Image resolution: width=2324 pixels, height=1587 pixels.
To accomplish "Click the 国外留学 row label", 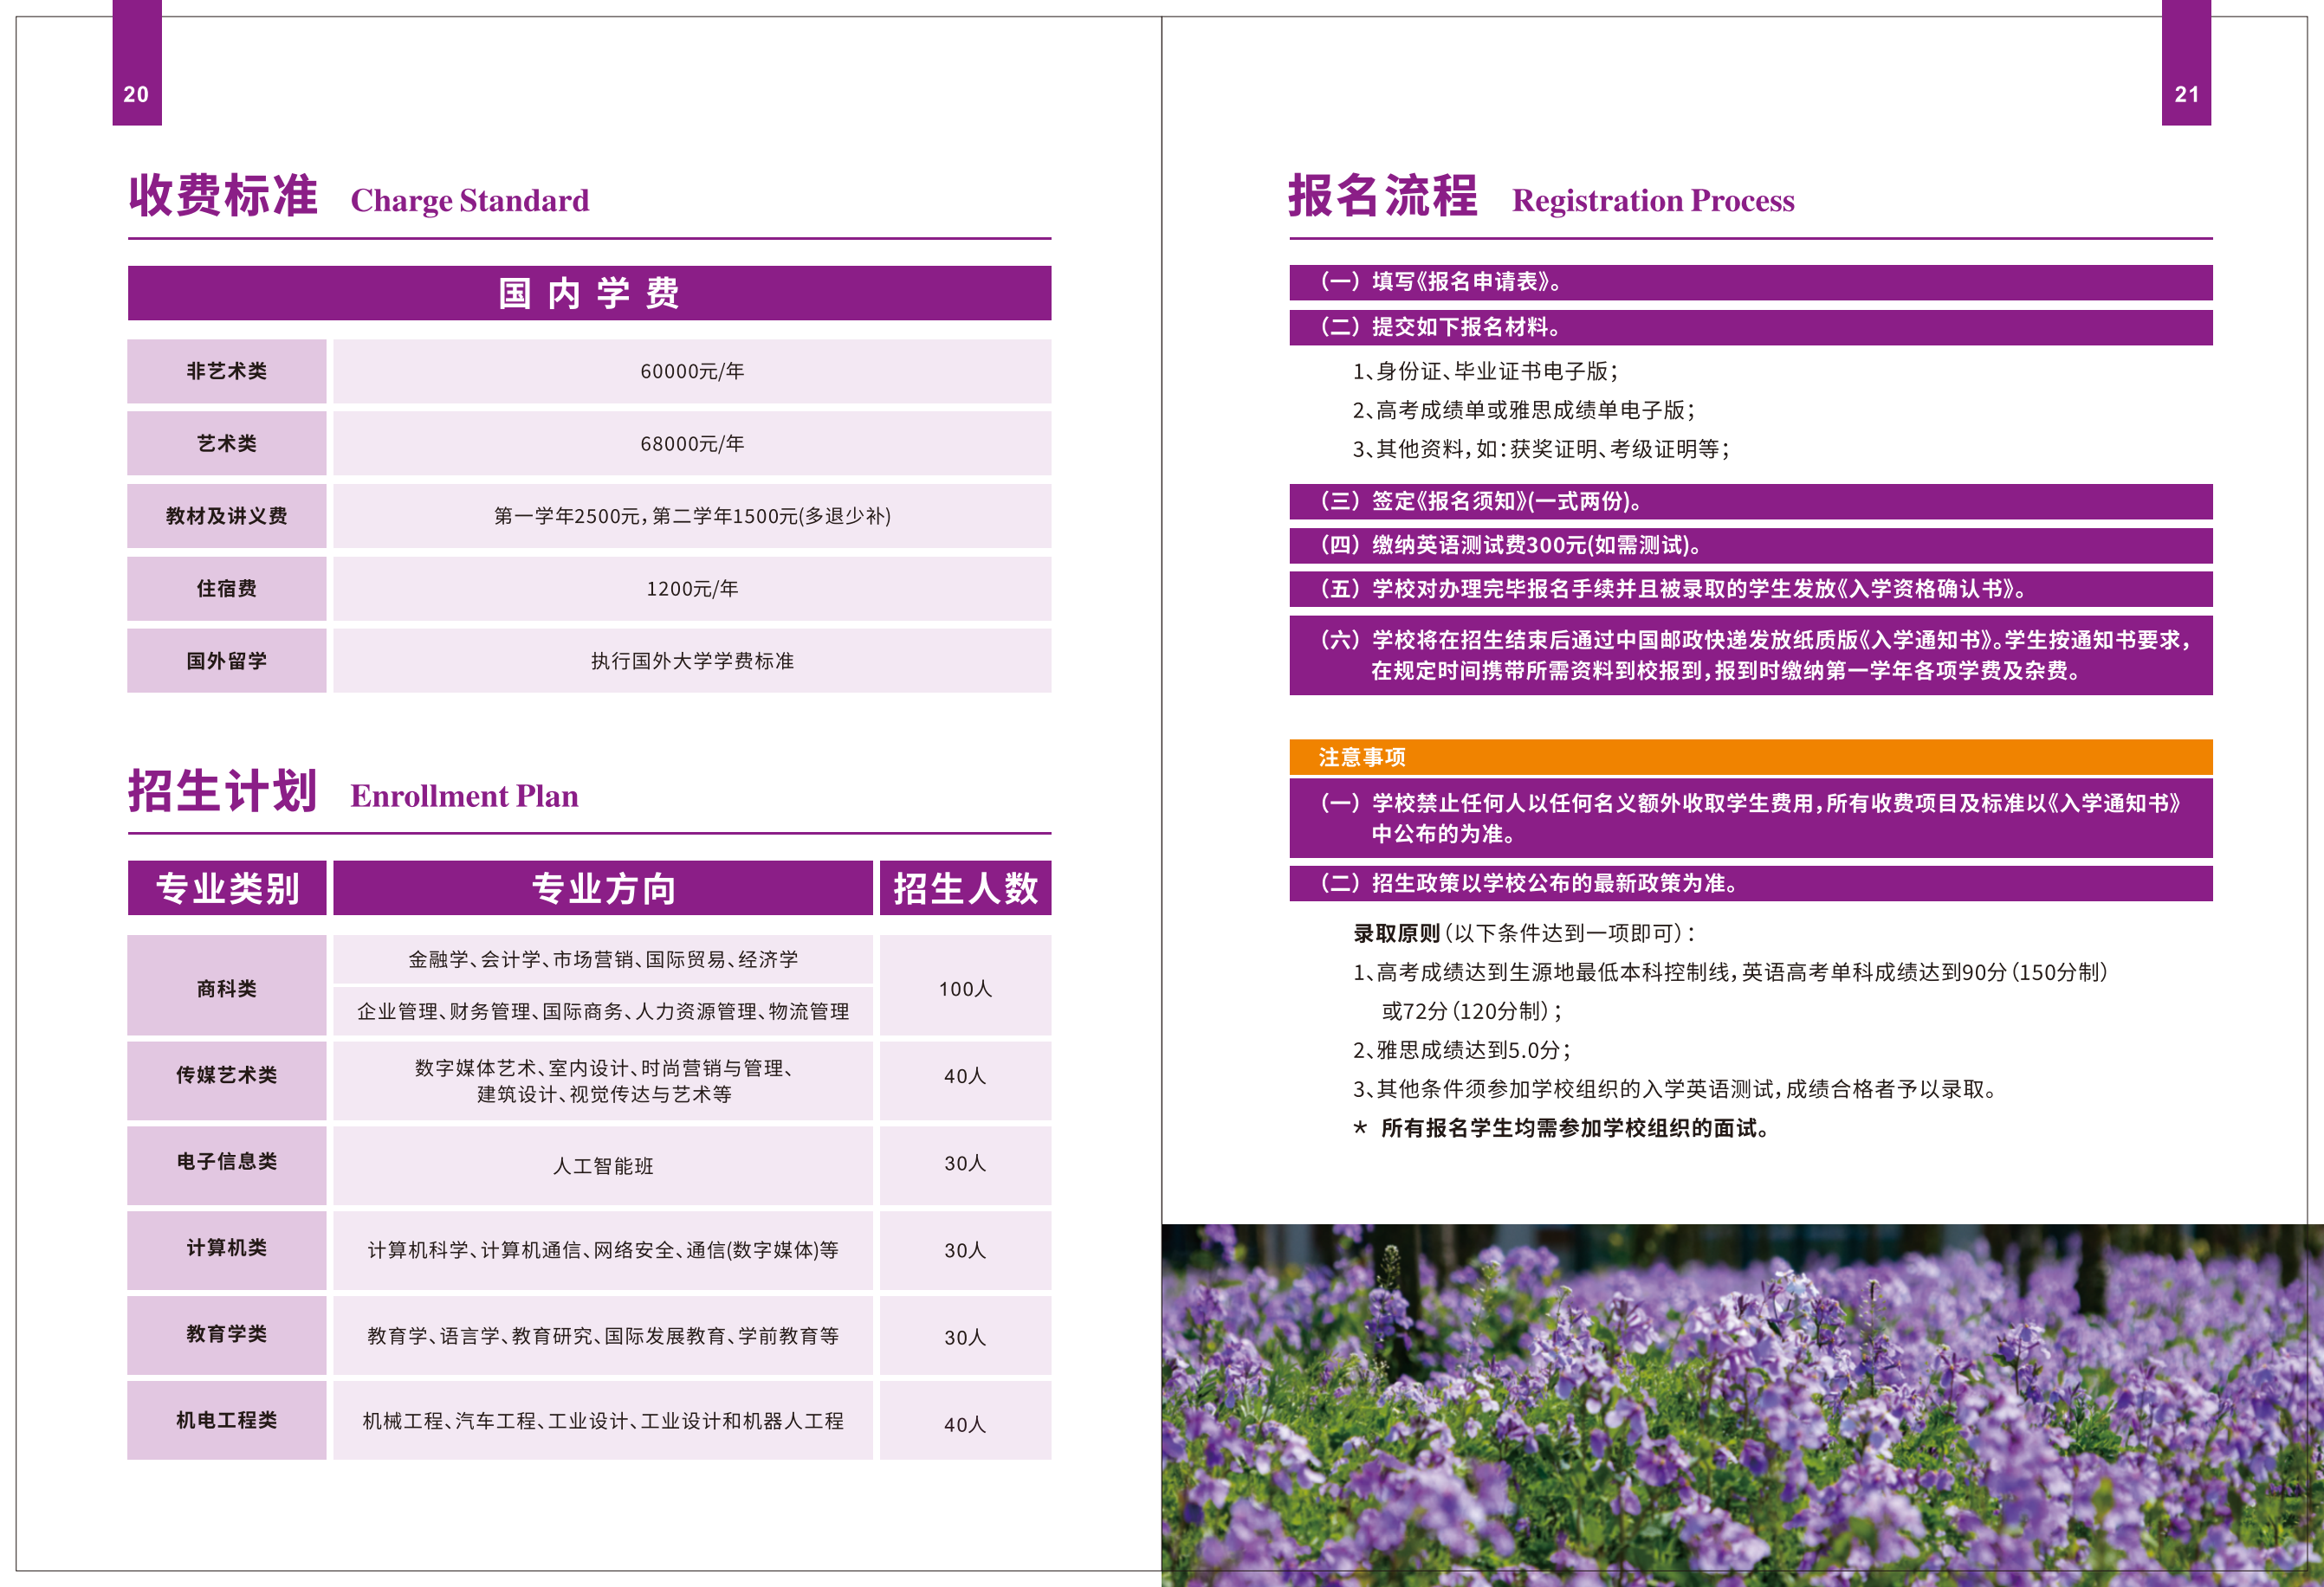I will [227, 661].
